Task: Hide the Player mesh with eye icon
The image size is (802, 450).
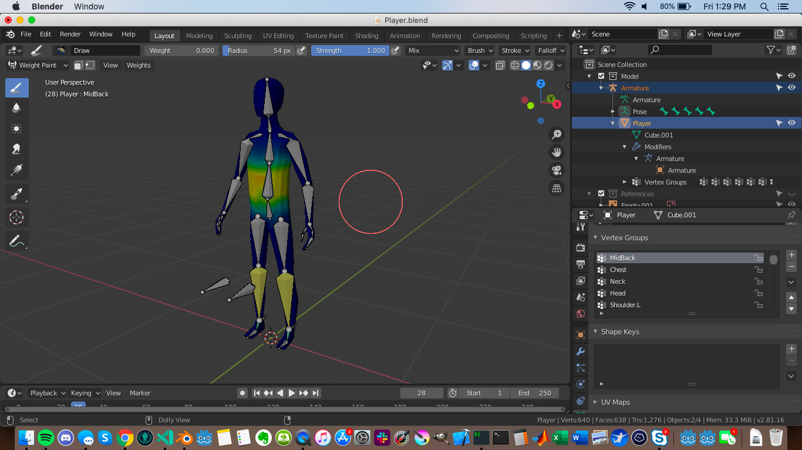Action: point(791,123)
